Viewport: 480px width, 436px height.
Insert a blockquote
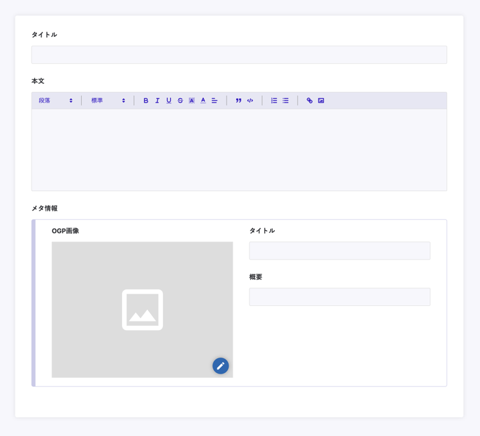tap(238, 101)
